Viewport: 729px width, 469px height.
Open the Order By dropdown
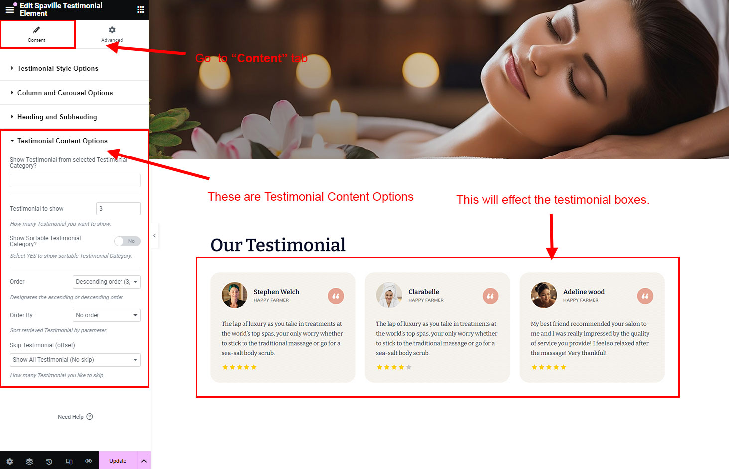107,315
